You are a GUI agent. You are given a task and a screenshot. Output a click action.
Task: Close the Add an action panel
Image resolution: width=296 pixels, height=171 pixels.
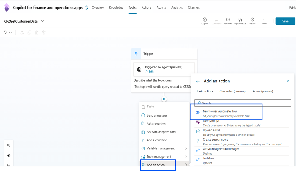pyautogui.click(x=288, y=81)
